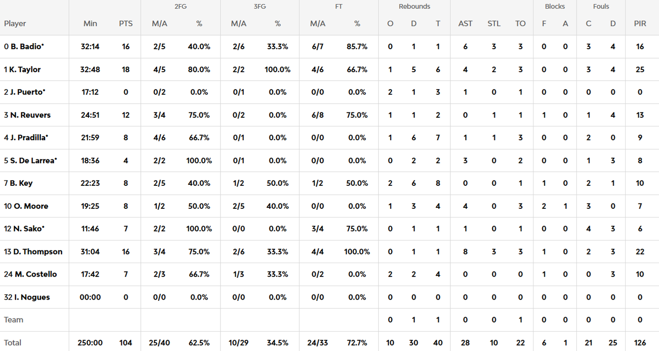Open N. Sako's player link

(x=26, y=229)
